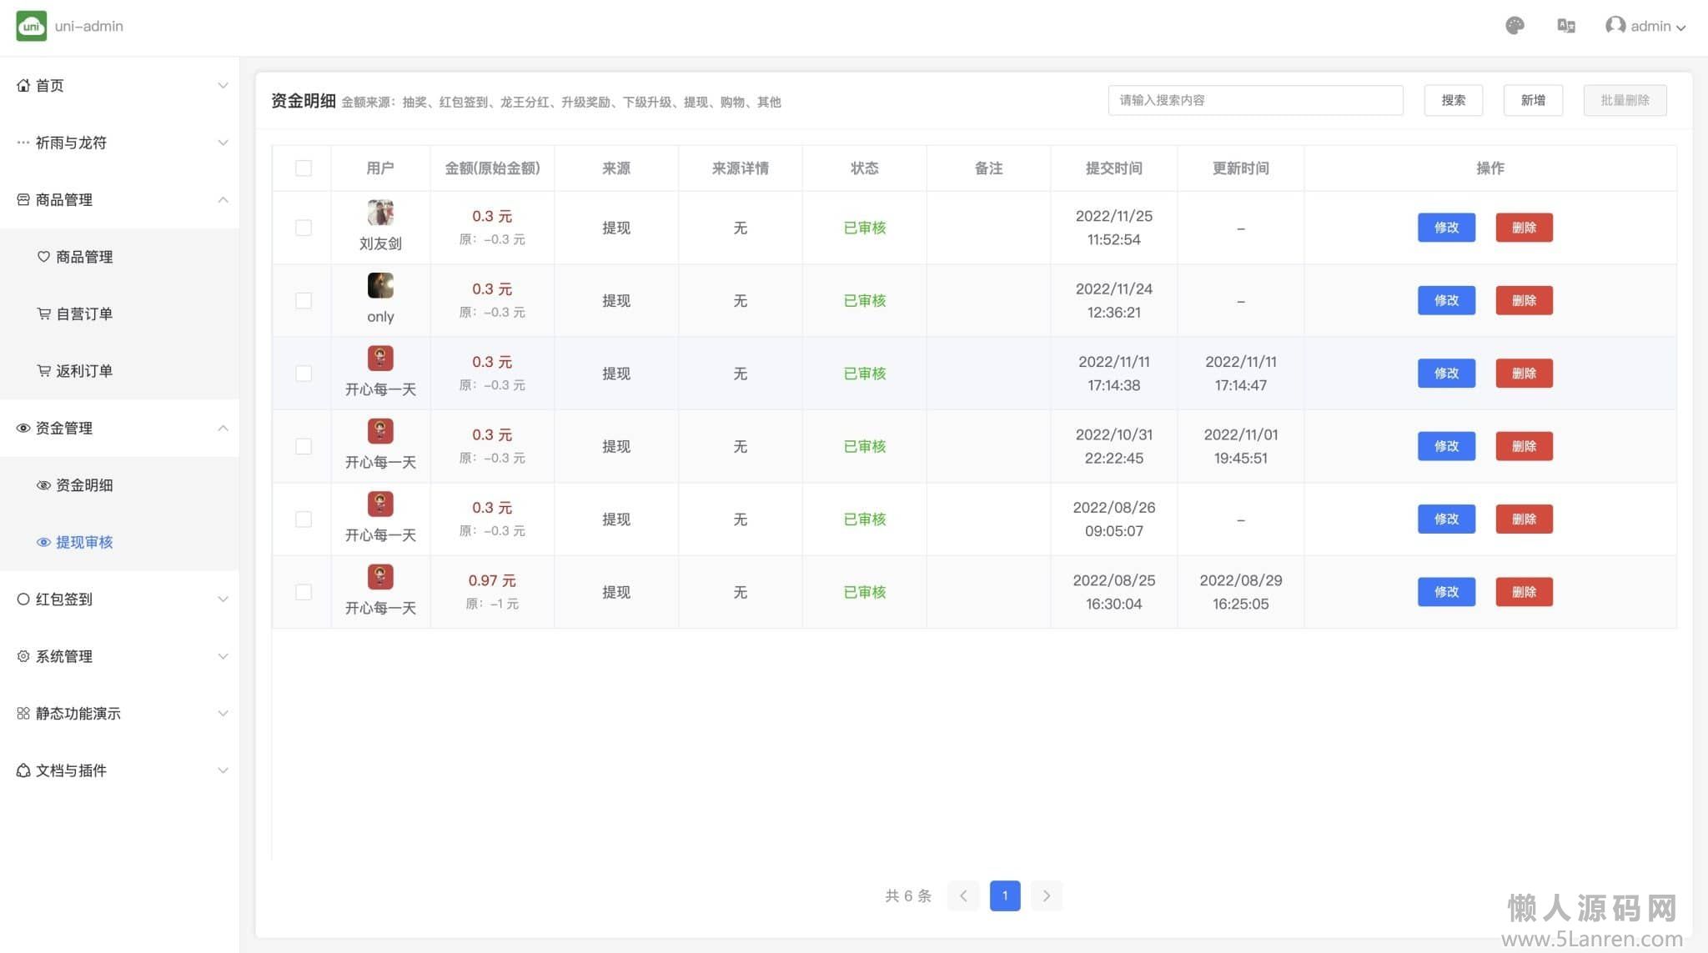
Task: Click the 搜索 button
Action: 1453,100
